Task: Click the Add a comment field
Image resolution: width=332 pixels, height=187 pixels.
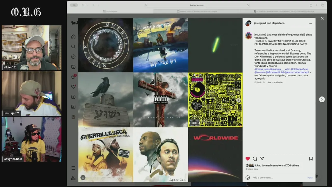Action: pos(279,178)
